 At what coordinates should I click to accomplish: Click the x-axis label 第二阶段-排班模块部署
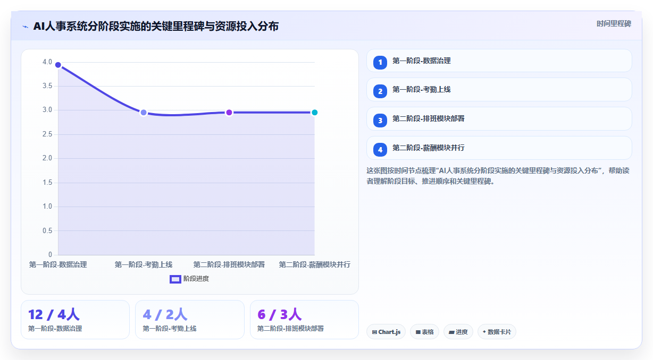pyautogui.click(x=229, y=264)
